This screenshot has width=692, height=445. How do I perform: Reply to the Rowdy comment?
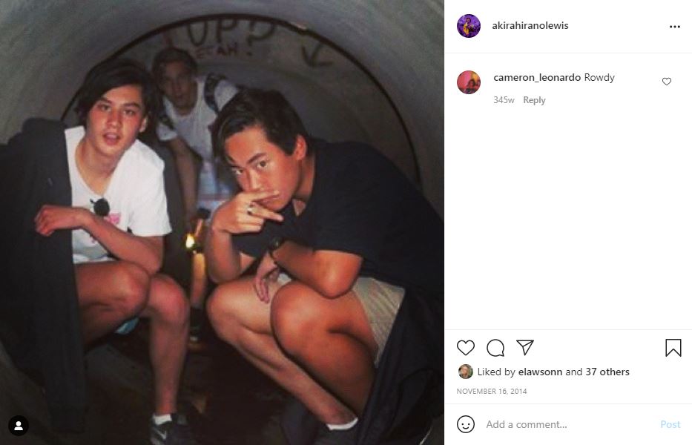[534, 100]
